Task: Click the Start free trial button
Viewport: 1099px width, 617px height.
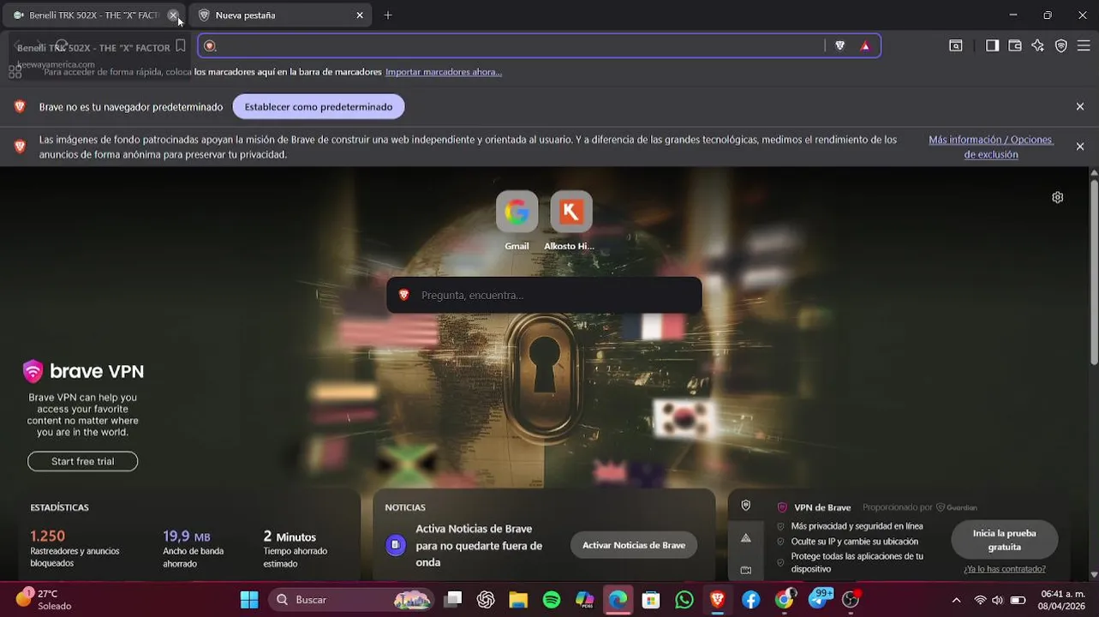Action: (82, 461)
